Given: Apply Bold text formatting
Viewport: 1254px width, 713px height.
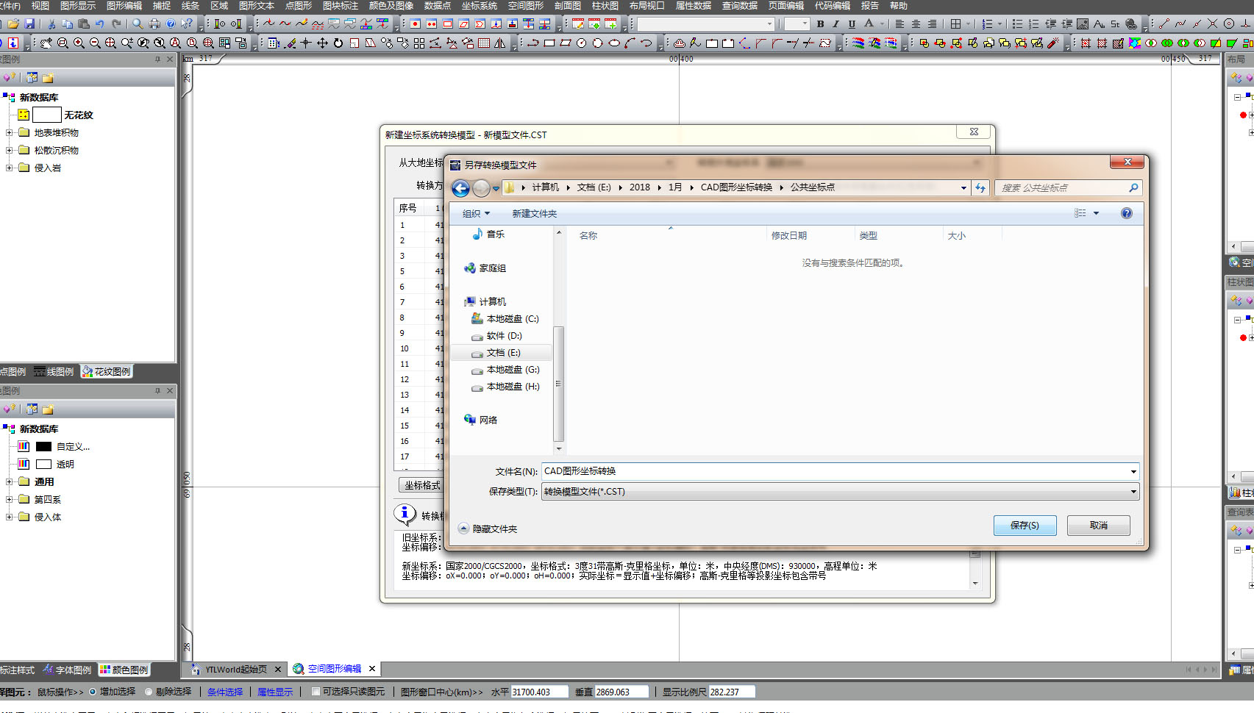Looking at the screenshot, I should (x=821, y=24).
